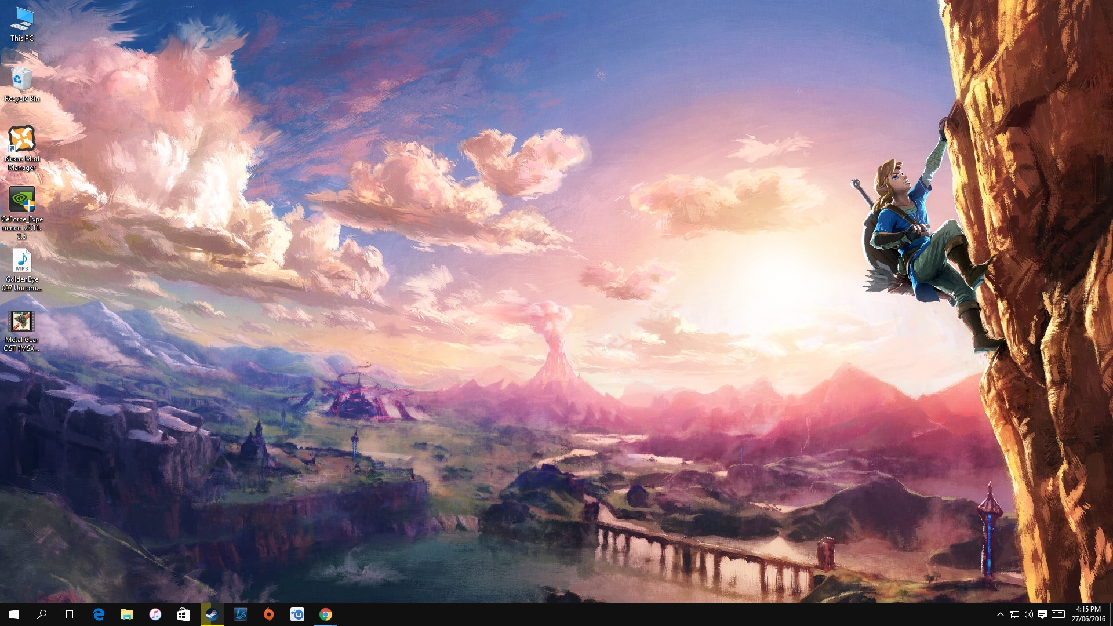Image resolution: width=1113 pixels, height=626 pixels.
Task: Open the Action Center notifications
Action: [1042, 614]
